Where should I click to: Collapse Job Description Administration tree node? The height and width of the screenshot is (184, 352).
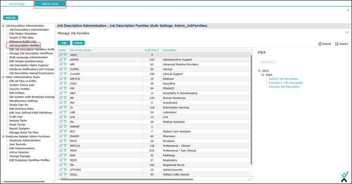(3, 26)
